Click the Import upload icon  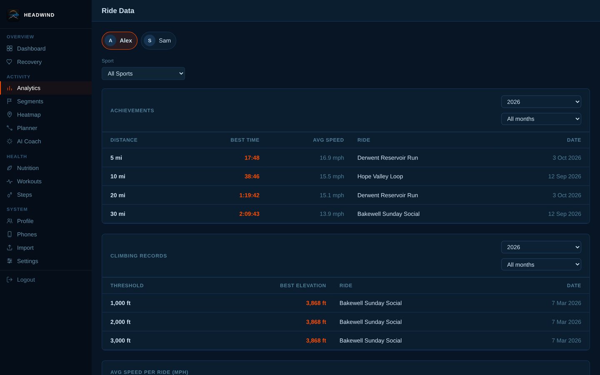tap(10, 248)
